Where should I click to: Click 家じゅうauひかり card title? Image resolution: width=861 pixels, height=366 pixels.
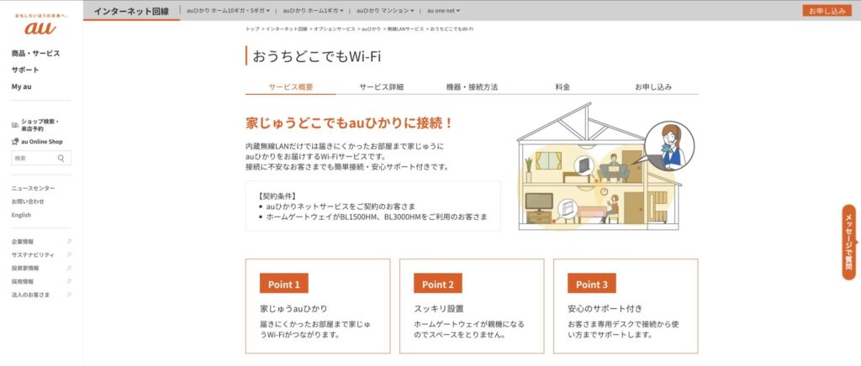(293, 308)
